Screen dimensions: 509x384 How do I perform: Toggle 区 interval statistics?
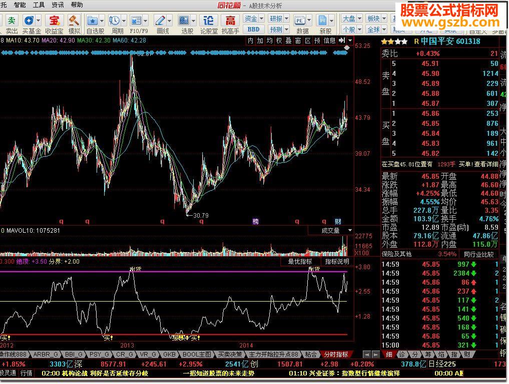pyautogui.click(x=308, y=40)
